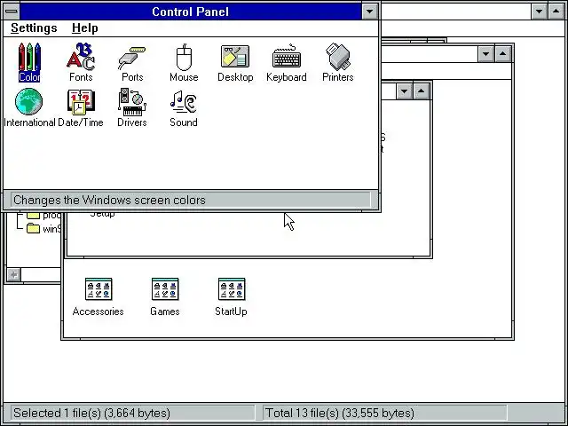The width and height of the screenshot is (568, 426).
Task: Open the International settings icon
Action: tap(29, 107)
